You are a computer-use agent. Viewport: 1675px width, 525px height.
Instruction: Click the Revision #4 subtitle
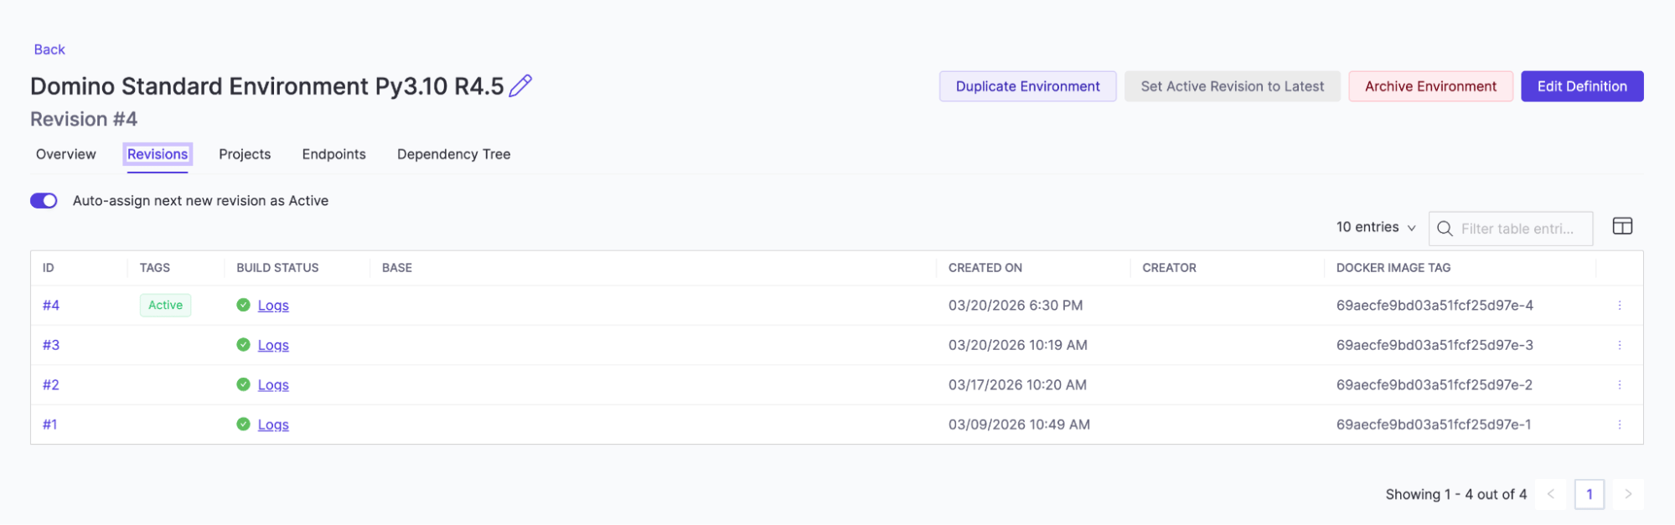[84, 119]
